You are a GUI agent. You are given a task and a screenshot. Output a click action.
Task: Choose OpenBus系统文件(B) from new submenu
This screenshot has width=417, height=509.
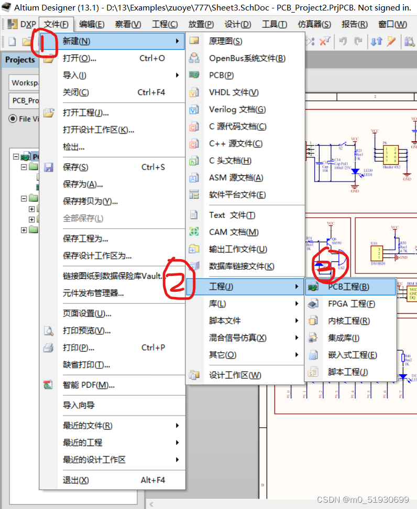(x=246, y=58)
